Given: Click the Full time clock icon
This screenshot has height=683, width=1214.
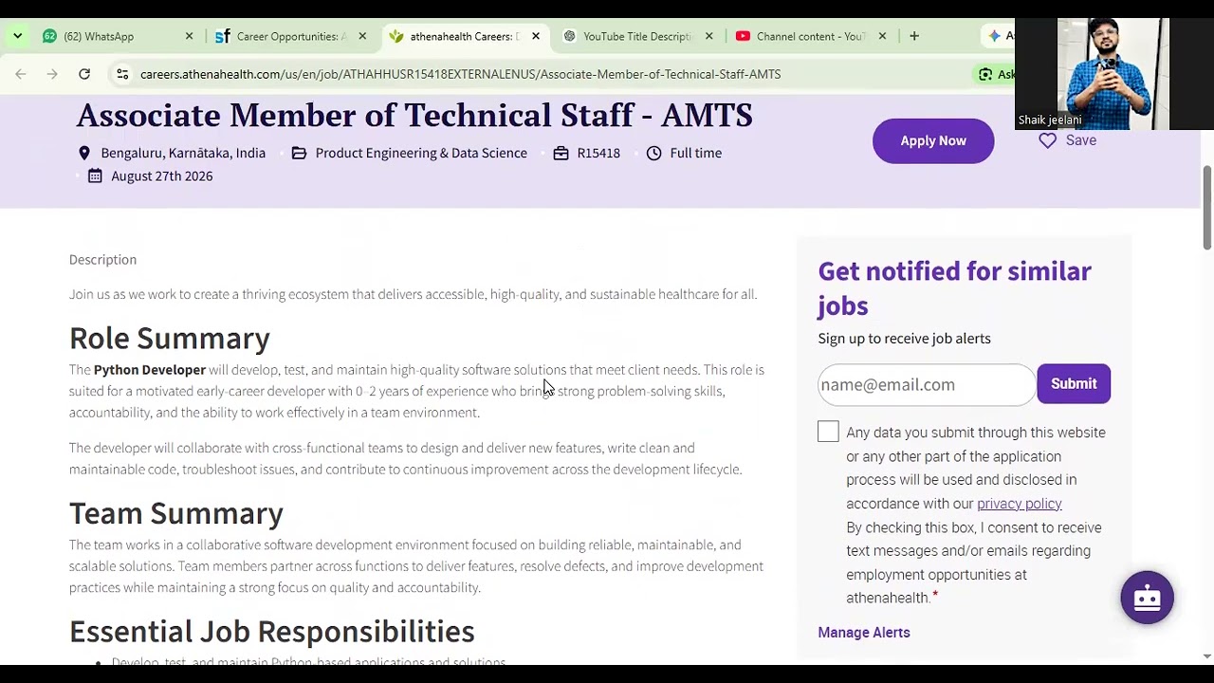Looking at the screenshot, I should point(653,153).
